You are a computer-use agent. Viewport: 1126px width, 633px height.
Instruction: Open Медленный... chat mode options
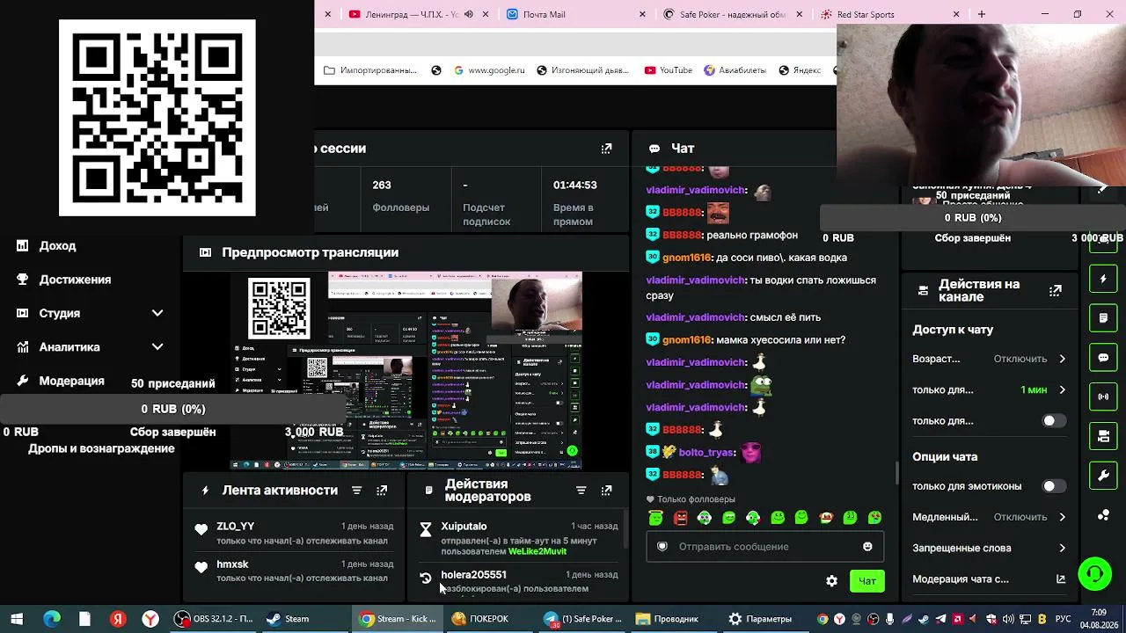click(x=990, y=517)
